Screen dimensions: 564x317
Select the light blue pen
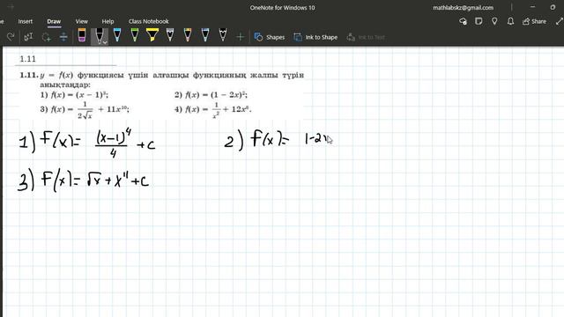(117, 35)
